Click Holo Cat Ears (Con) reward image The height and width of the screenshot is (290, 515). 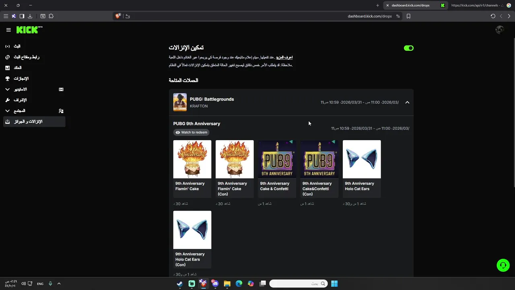tap(192, 230)
